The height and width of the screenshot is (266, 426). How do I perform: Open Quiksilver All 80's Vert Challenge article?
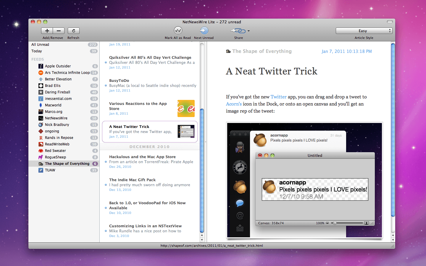click(x=150, y=62)
